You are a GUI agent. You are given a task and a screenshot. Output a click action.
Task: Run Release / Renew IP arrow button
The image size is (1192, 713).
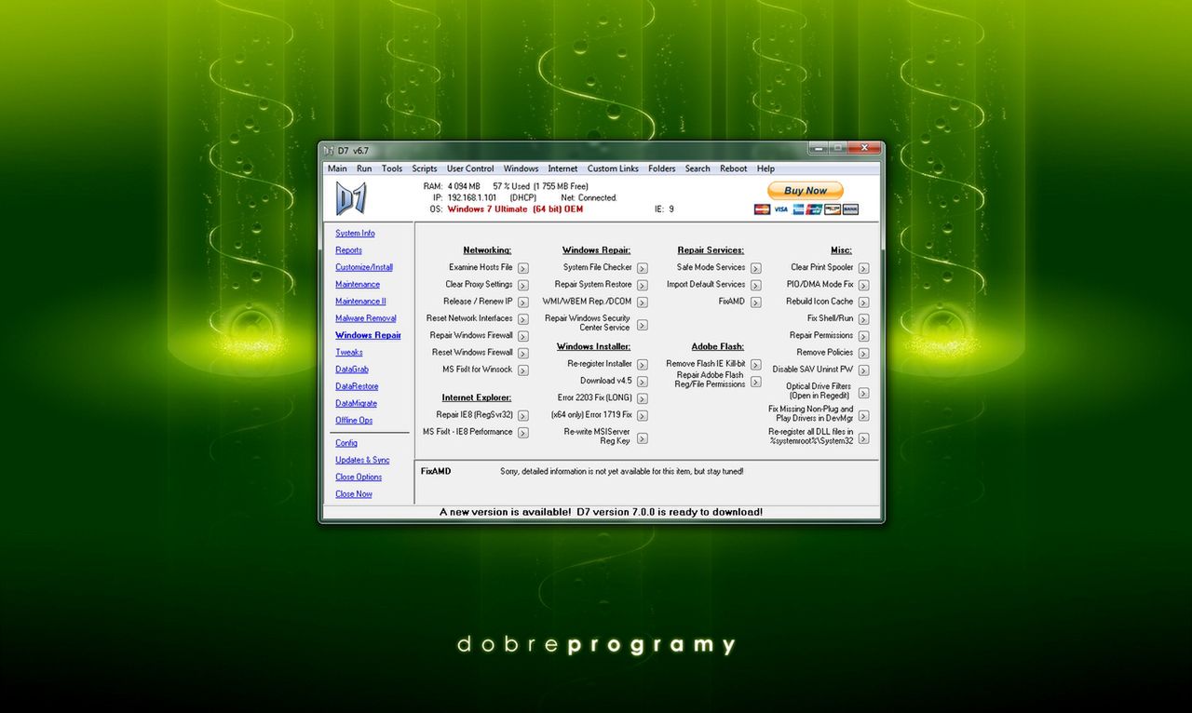(522, 302)
